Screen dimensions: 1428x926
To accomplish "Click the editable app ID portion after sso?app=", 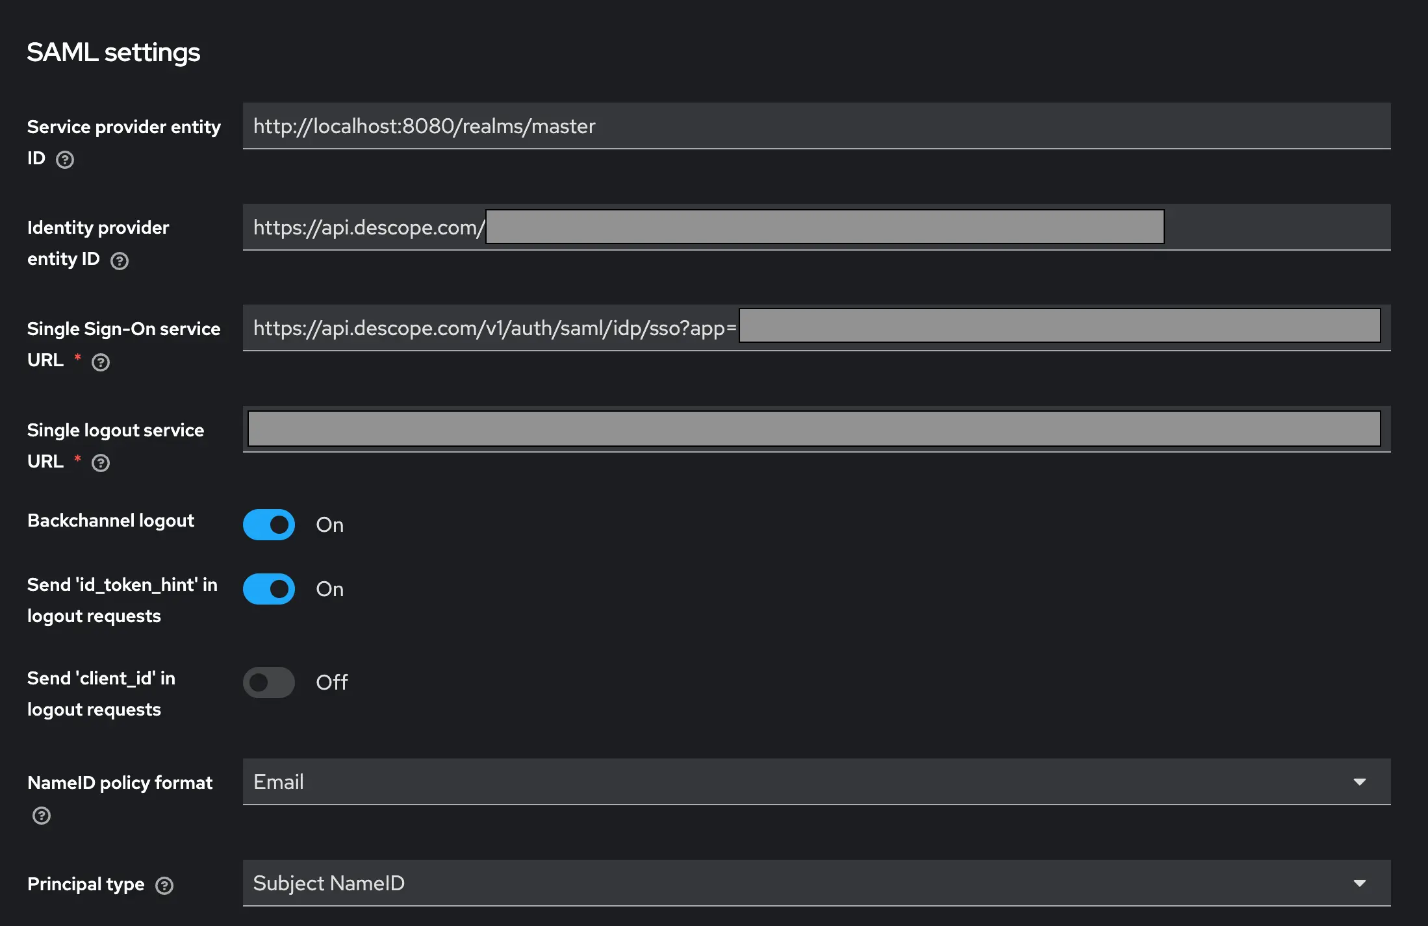I will coord(1059,327).
